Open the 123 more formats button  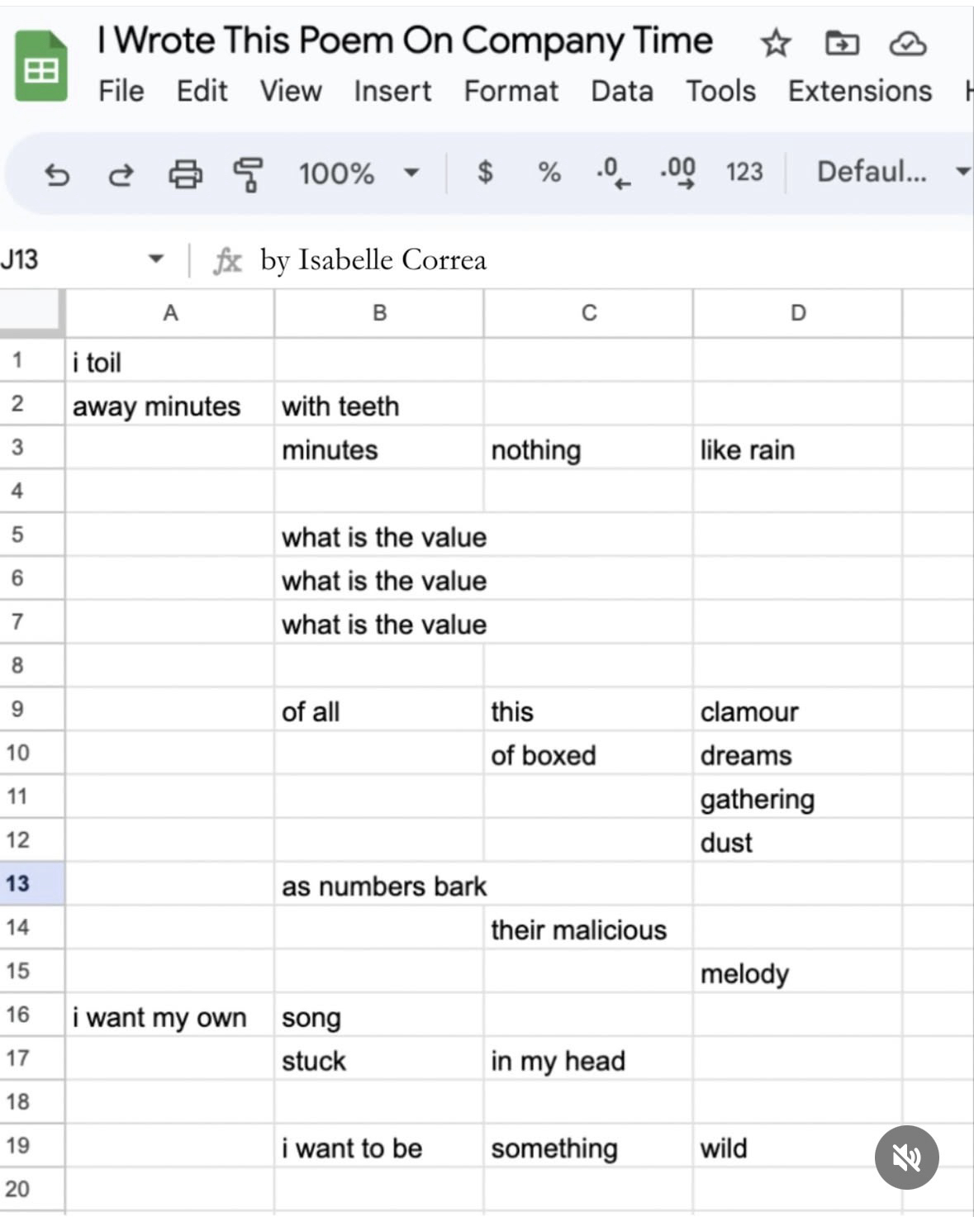pyautogui.click(x=744, y=172)
